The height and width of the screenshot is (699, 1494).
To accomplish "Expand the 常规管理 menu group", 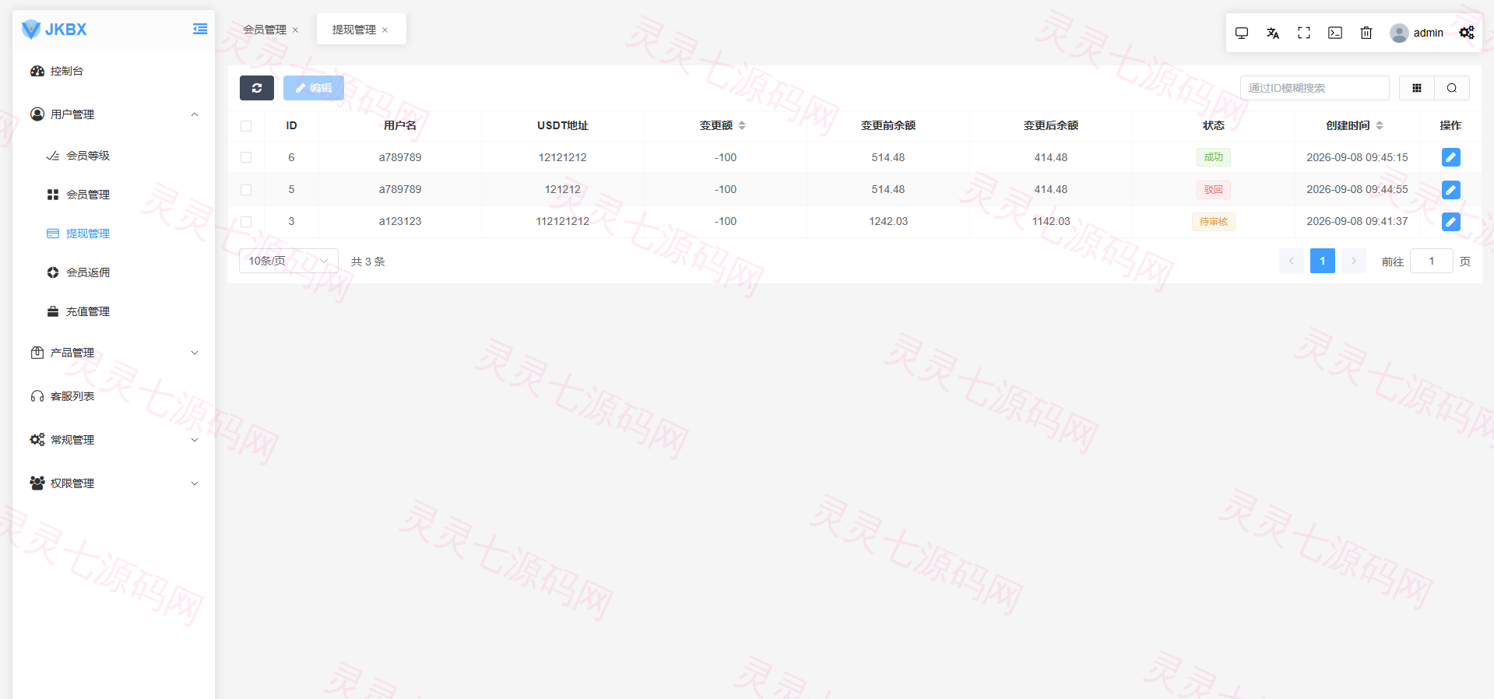I will [114, 440].
